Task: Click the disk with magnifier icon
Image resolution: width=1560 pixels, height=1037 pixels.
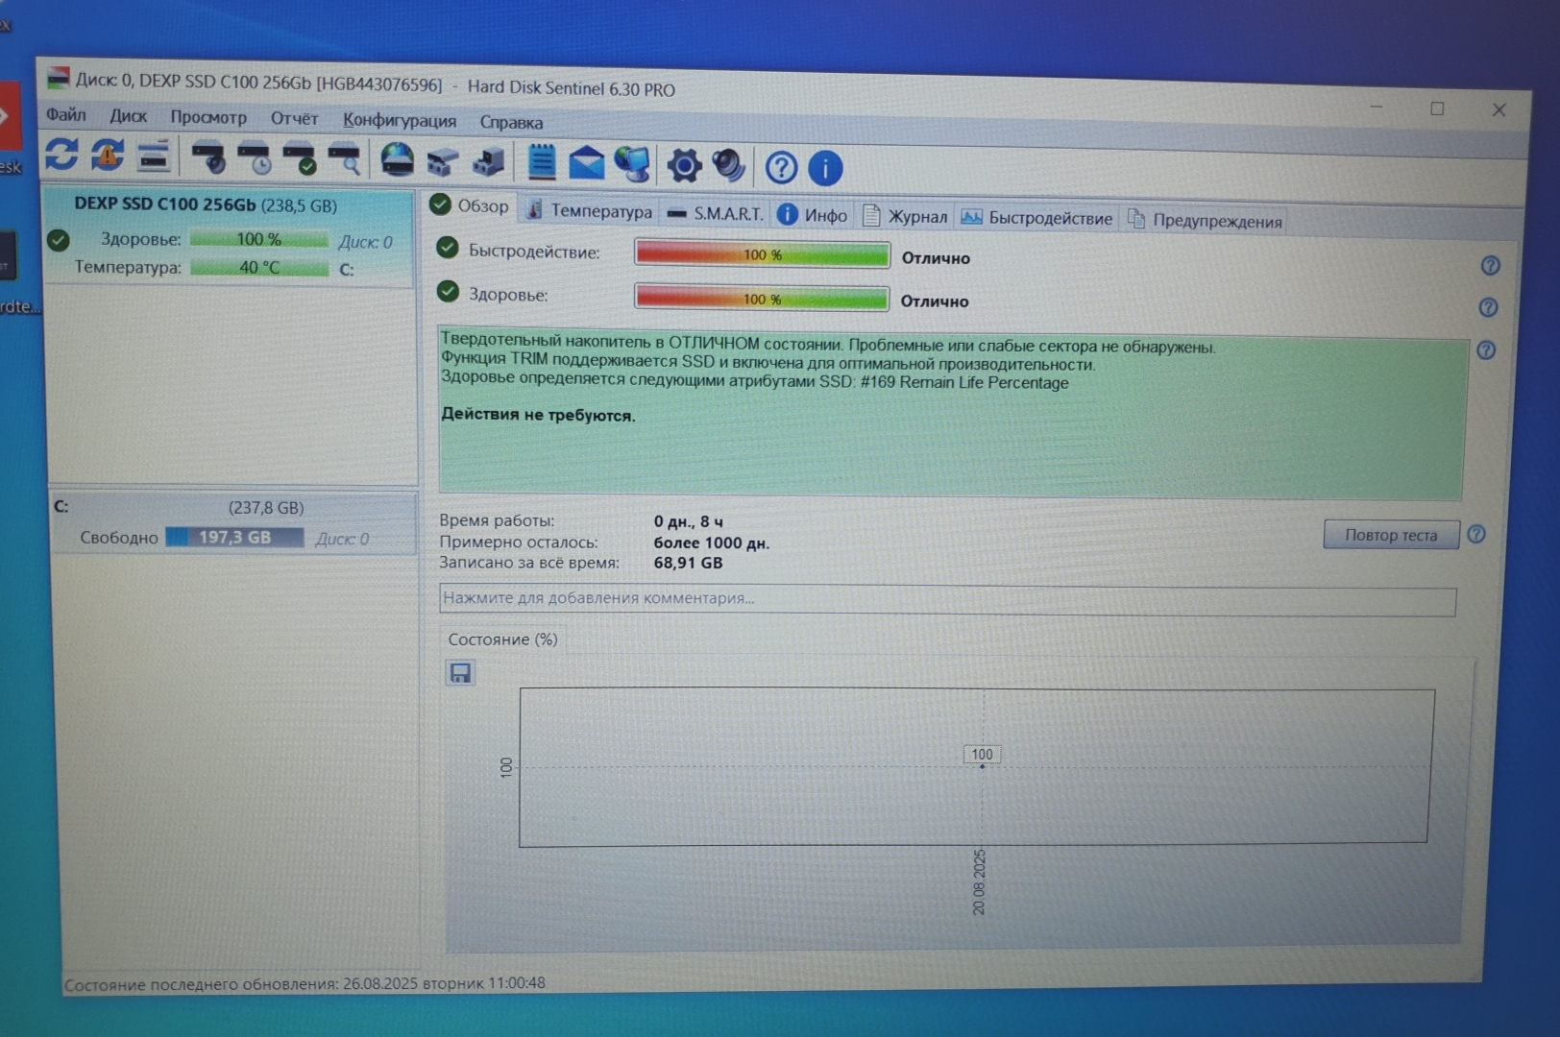Action: click(345, 159)
